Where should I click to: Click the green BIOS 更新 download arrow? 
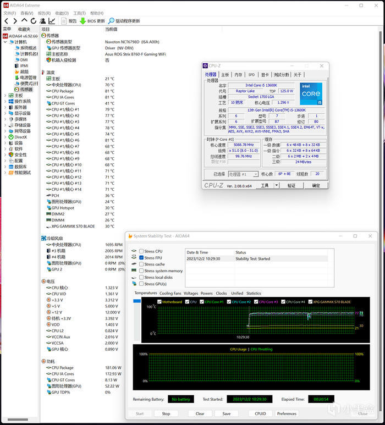point(82,21)
